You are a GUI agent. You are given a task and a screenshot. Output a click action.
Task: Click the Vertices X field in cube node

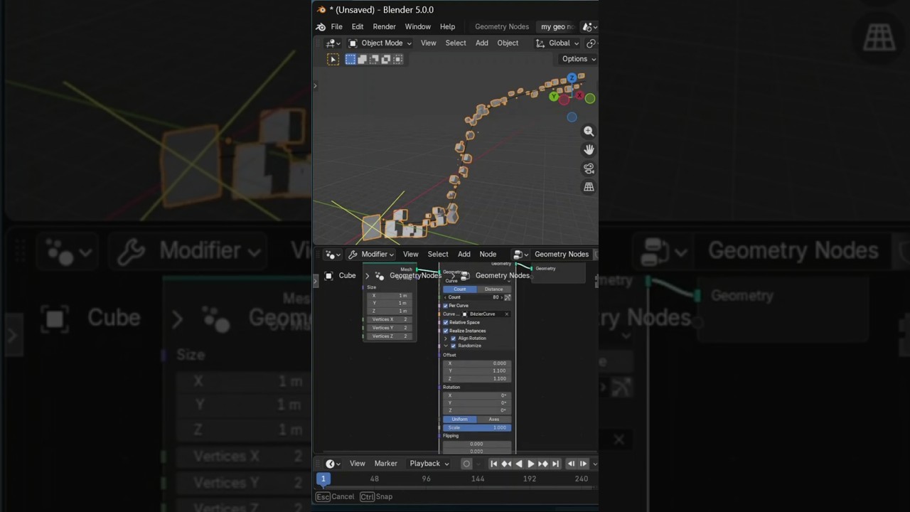pos(390,319)
